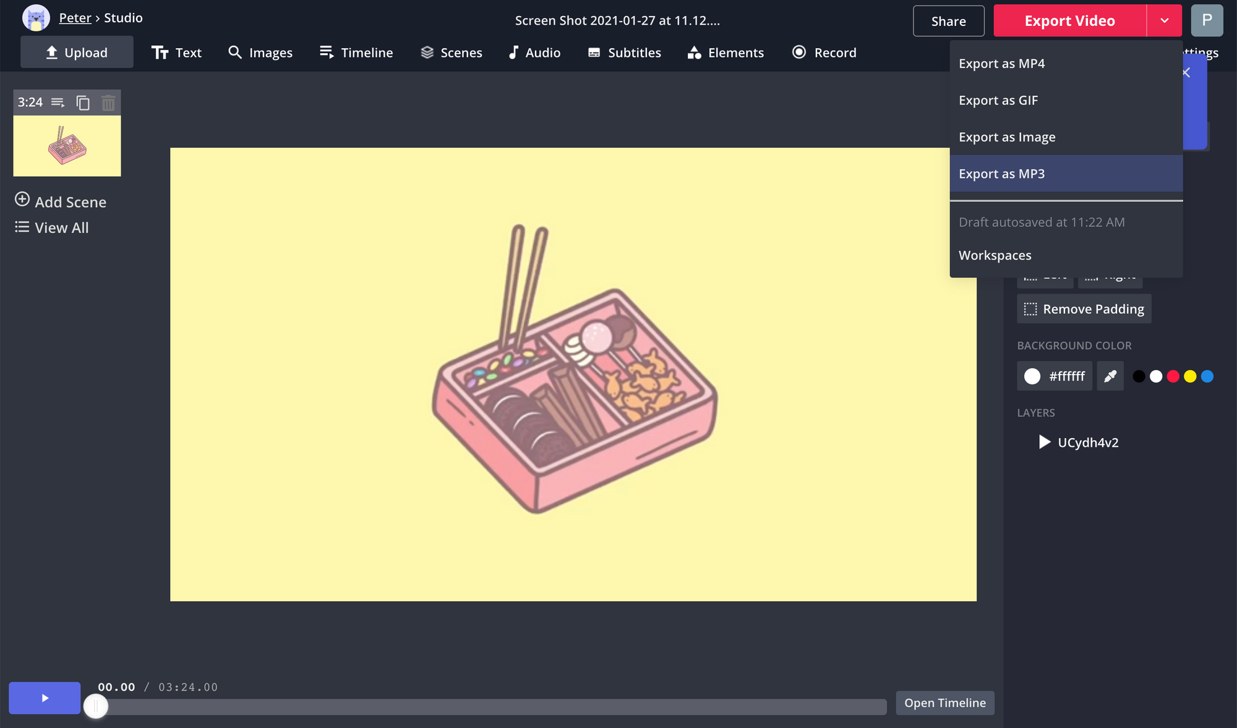Click the trash icon to delete scene

pyautogui.click(x=108, y=103)
